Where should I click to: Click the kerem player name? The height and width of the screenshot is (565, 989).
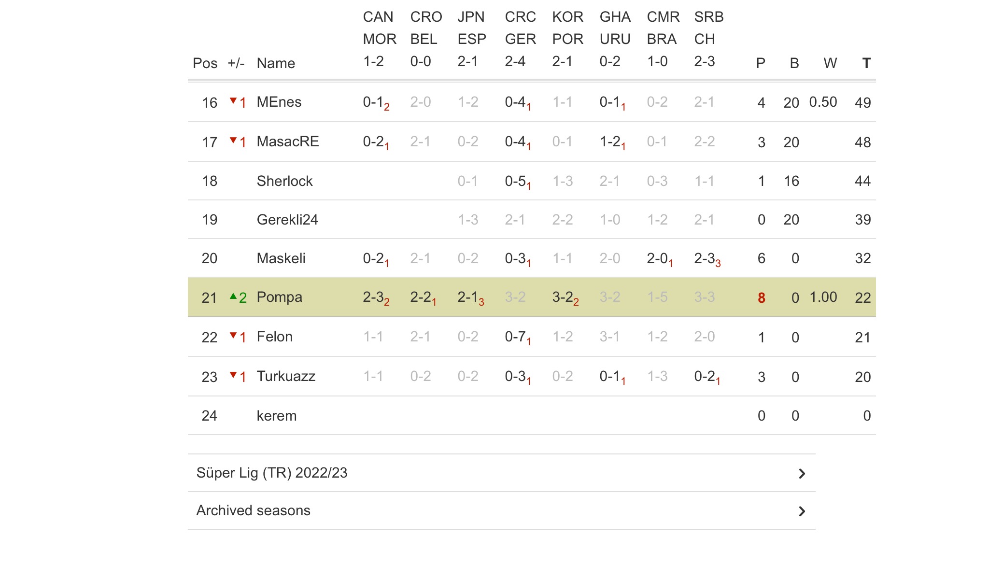[276, 416]
